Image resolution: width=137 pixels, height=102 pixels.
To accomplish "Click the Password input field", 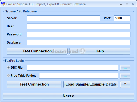I will coord(79,34).
